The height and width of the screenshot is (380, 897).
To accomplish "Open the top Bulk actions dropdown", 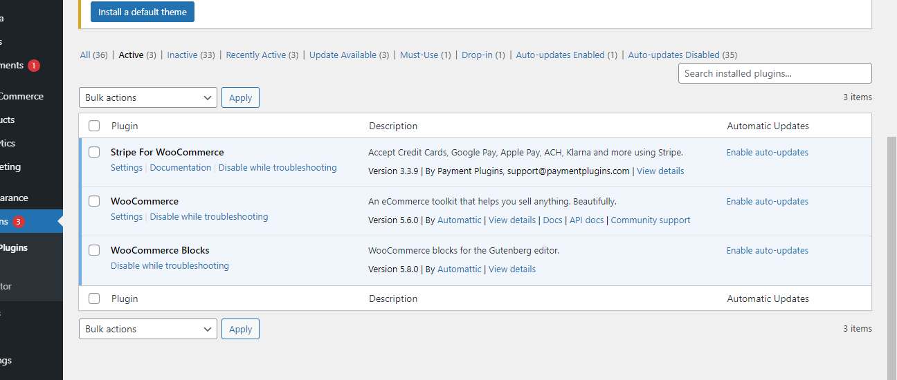I will pyautogui.click(x=148, y=97).
